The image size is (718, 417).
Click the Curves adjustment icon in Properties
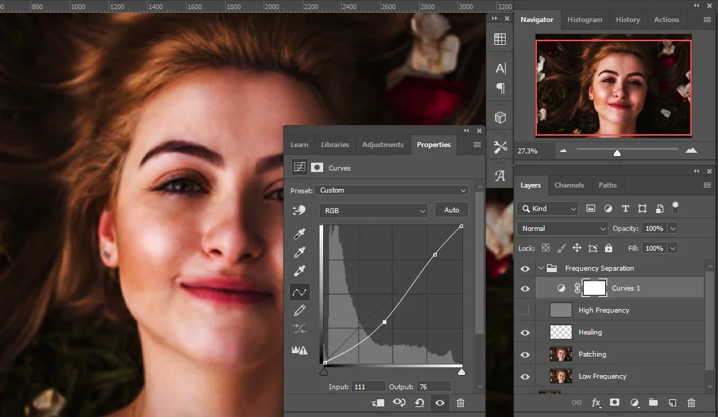coord(300,167)
